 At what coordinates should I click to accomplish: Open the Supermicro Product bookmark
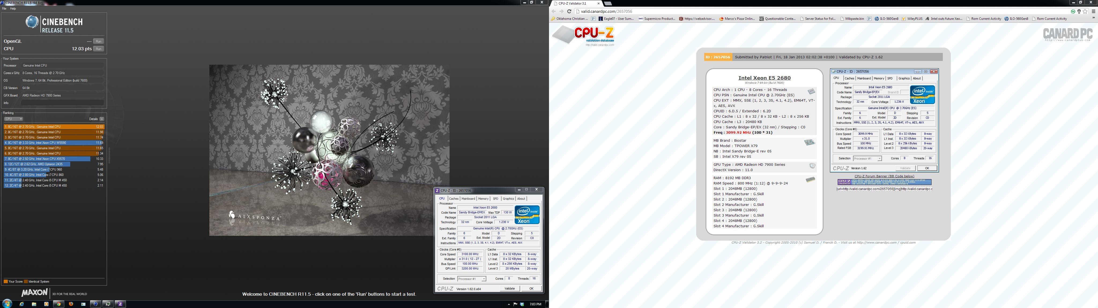coord(657,19)
